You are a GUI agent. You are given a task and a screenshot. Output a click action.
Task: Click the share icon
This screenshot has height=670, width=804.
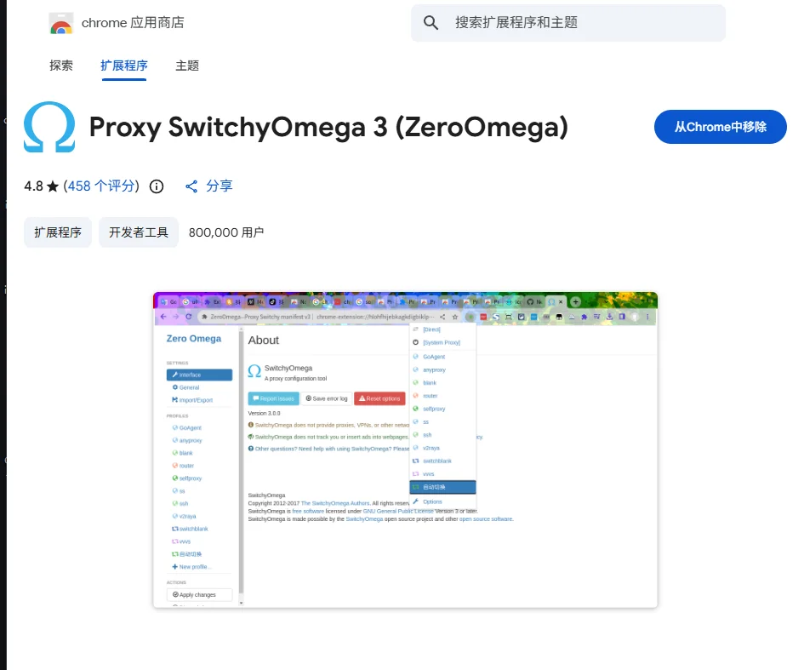(x=191, y=186)
